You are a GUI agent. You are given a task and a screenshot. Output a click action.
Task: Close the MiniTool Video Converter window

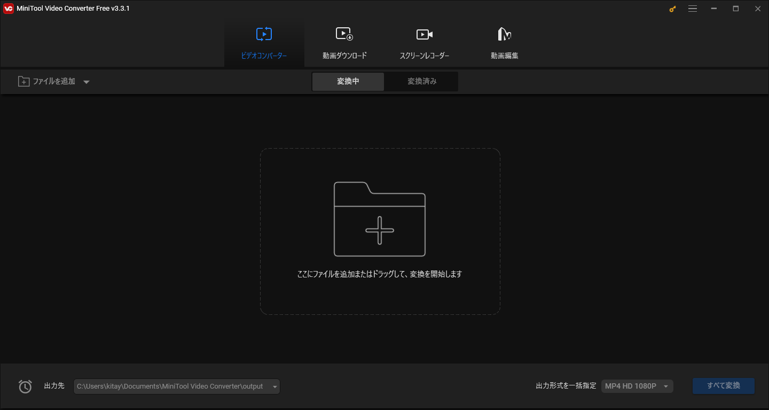click(758, 9)
